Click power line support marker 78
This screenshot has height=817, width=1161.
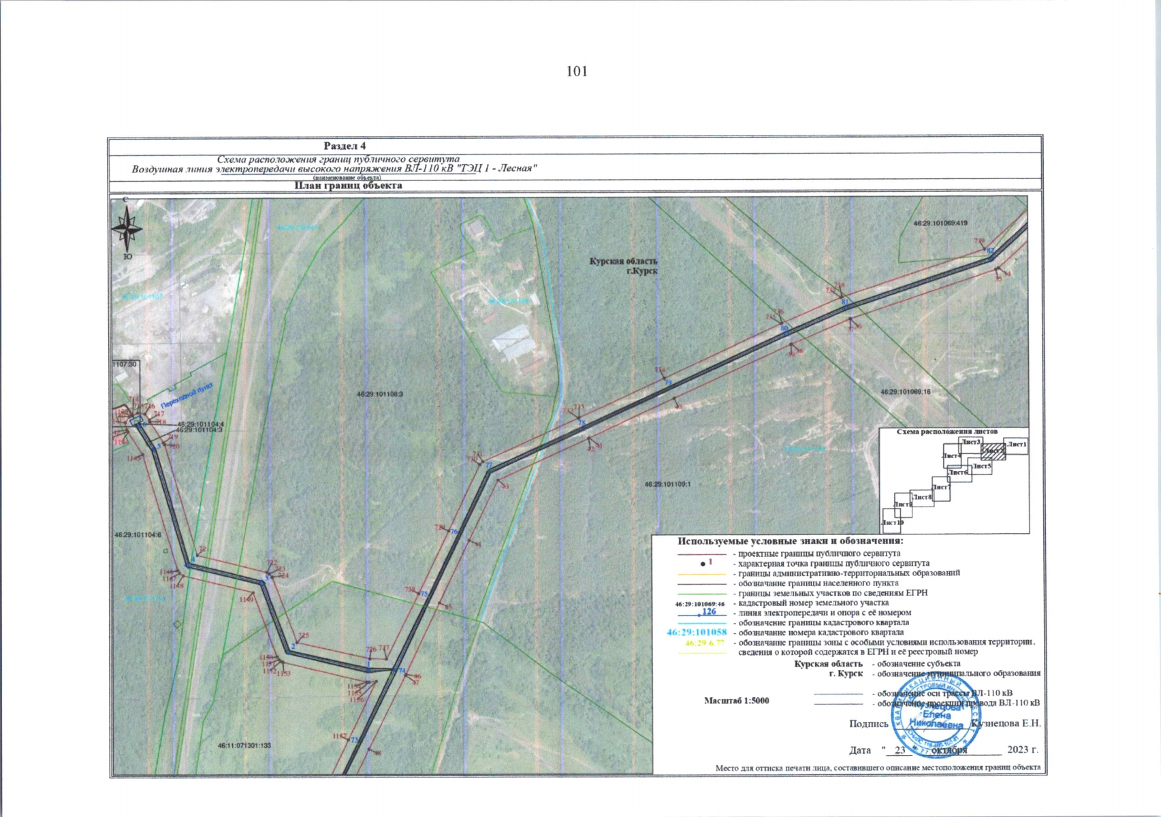(582, 423)
